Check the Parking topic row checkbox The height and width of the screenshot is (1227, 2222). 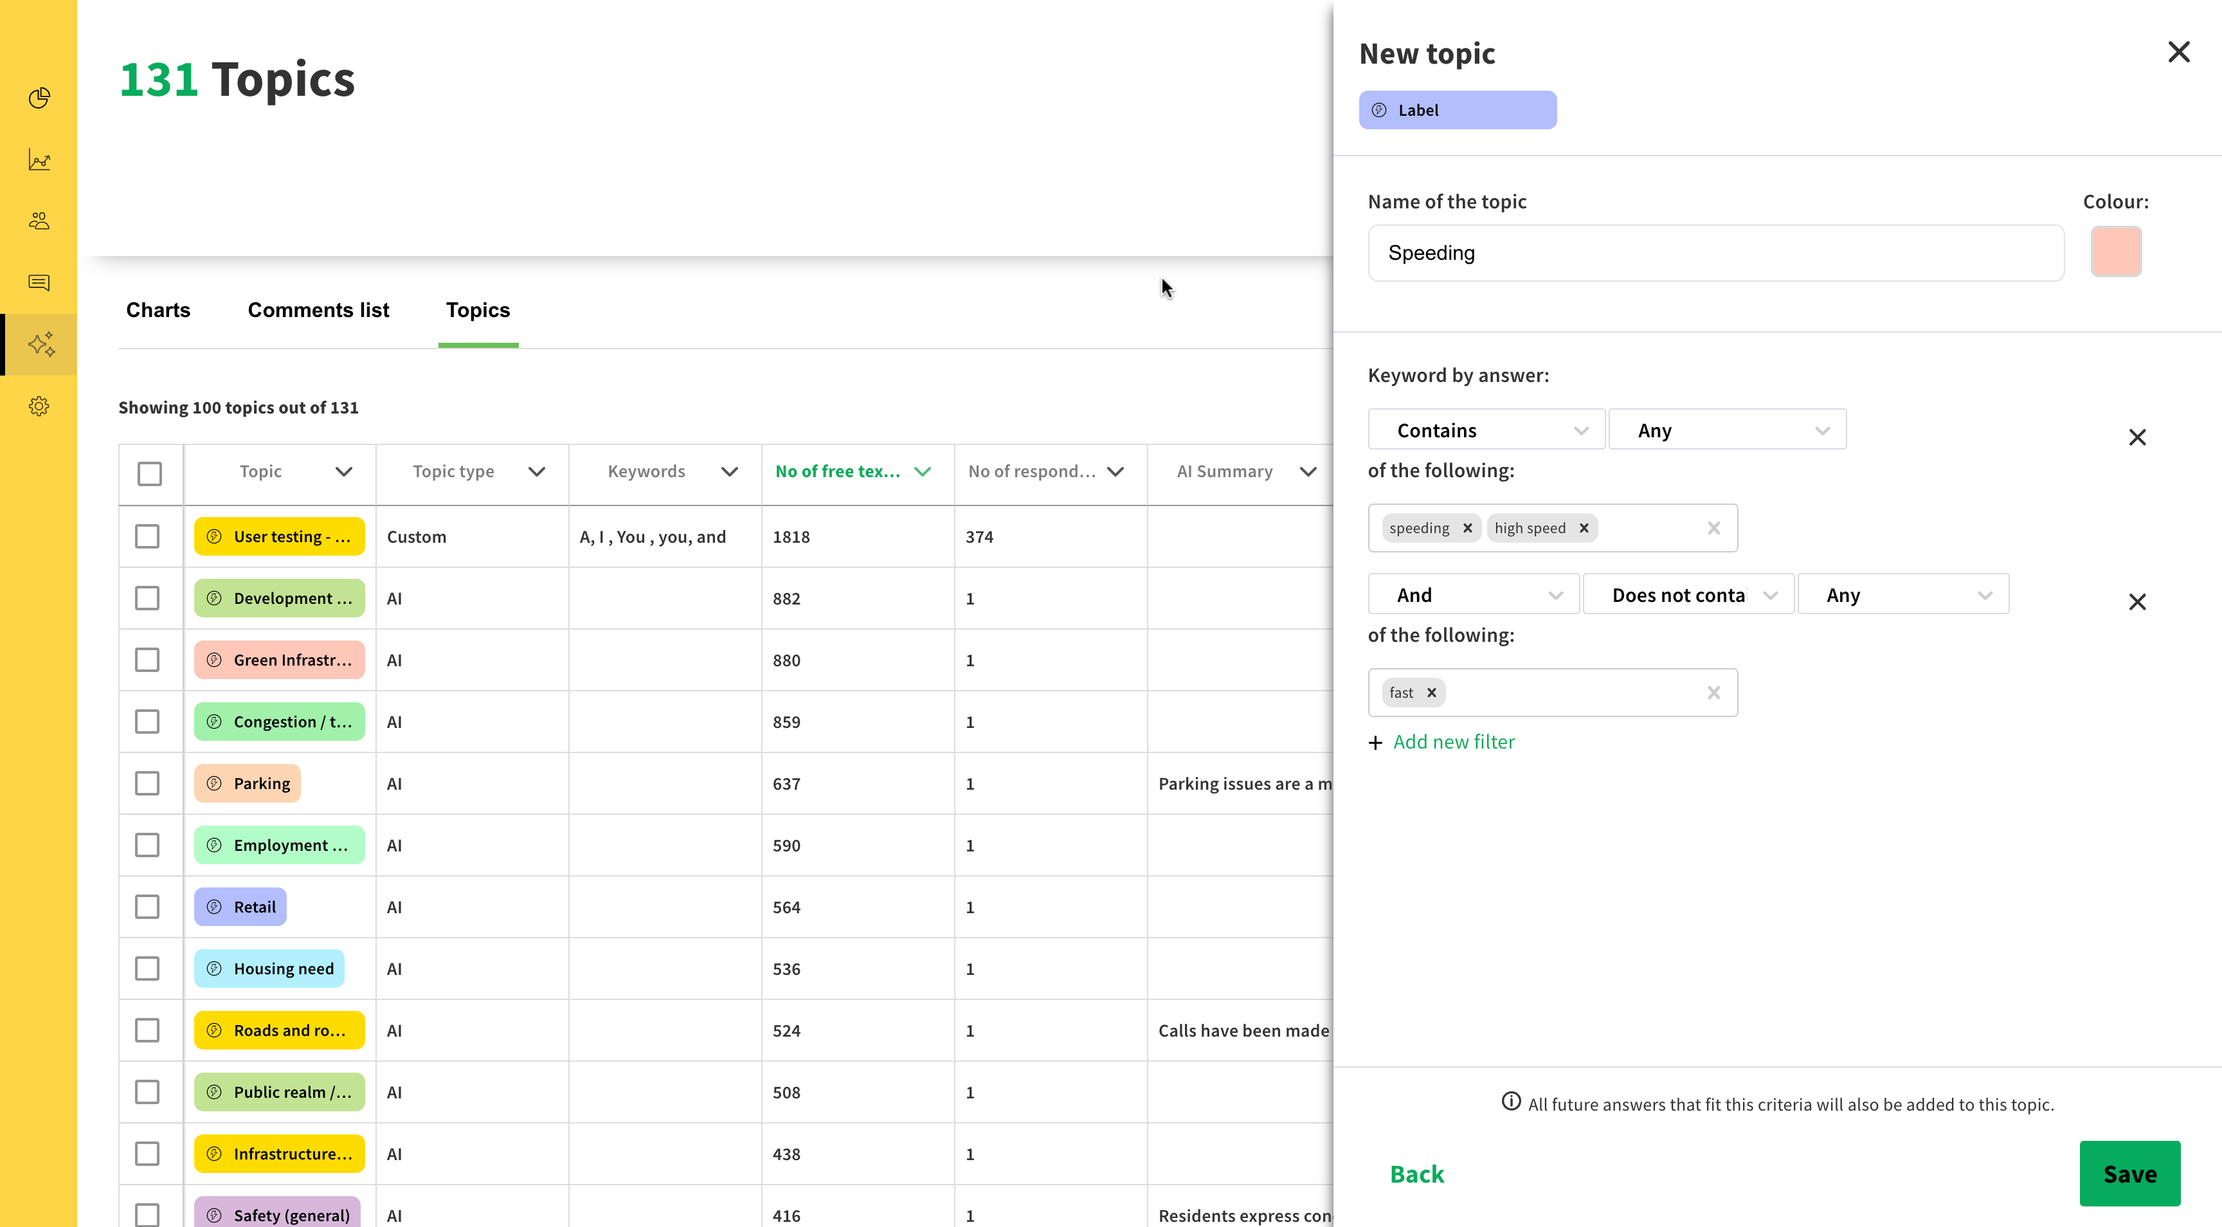pos(147,783)
